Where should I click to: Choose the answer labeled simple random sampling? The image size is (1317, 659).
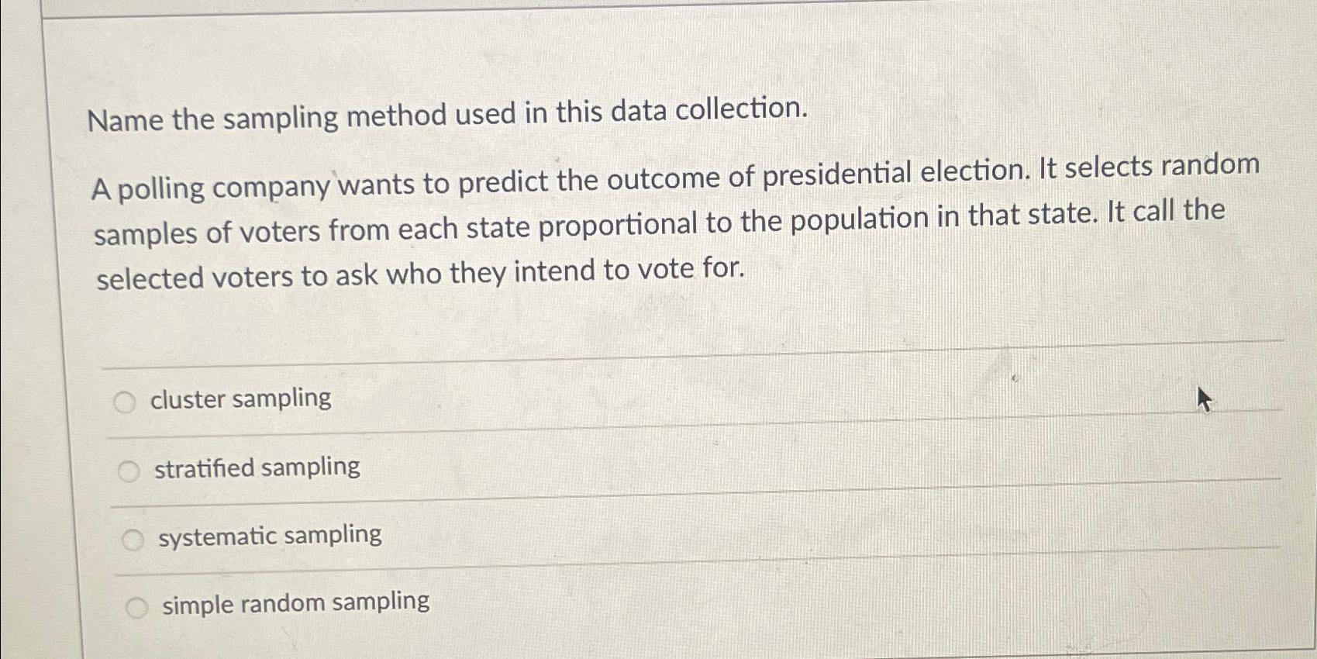coord(295,602)
